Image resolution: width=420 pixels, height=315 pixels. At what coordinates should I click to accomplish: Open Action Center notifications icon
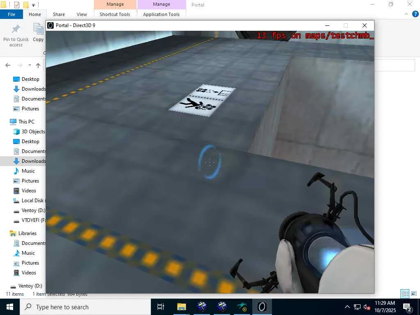pos(407,307)
